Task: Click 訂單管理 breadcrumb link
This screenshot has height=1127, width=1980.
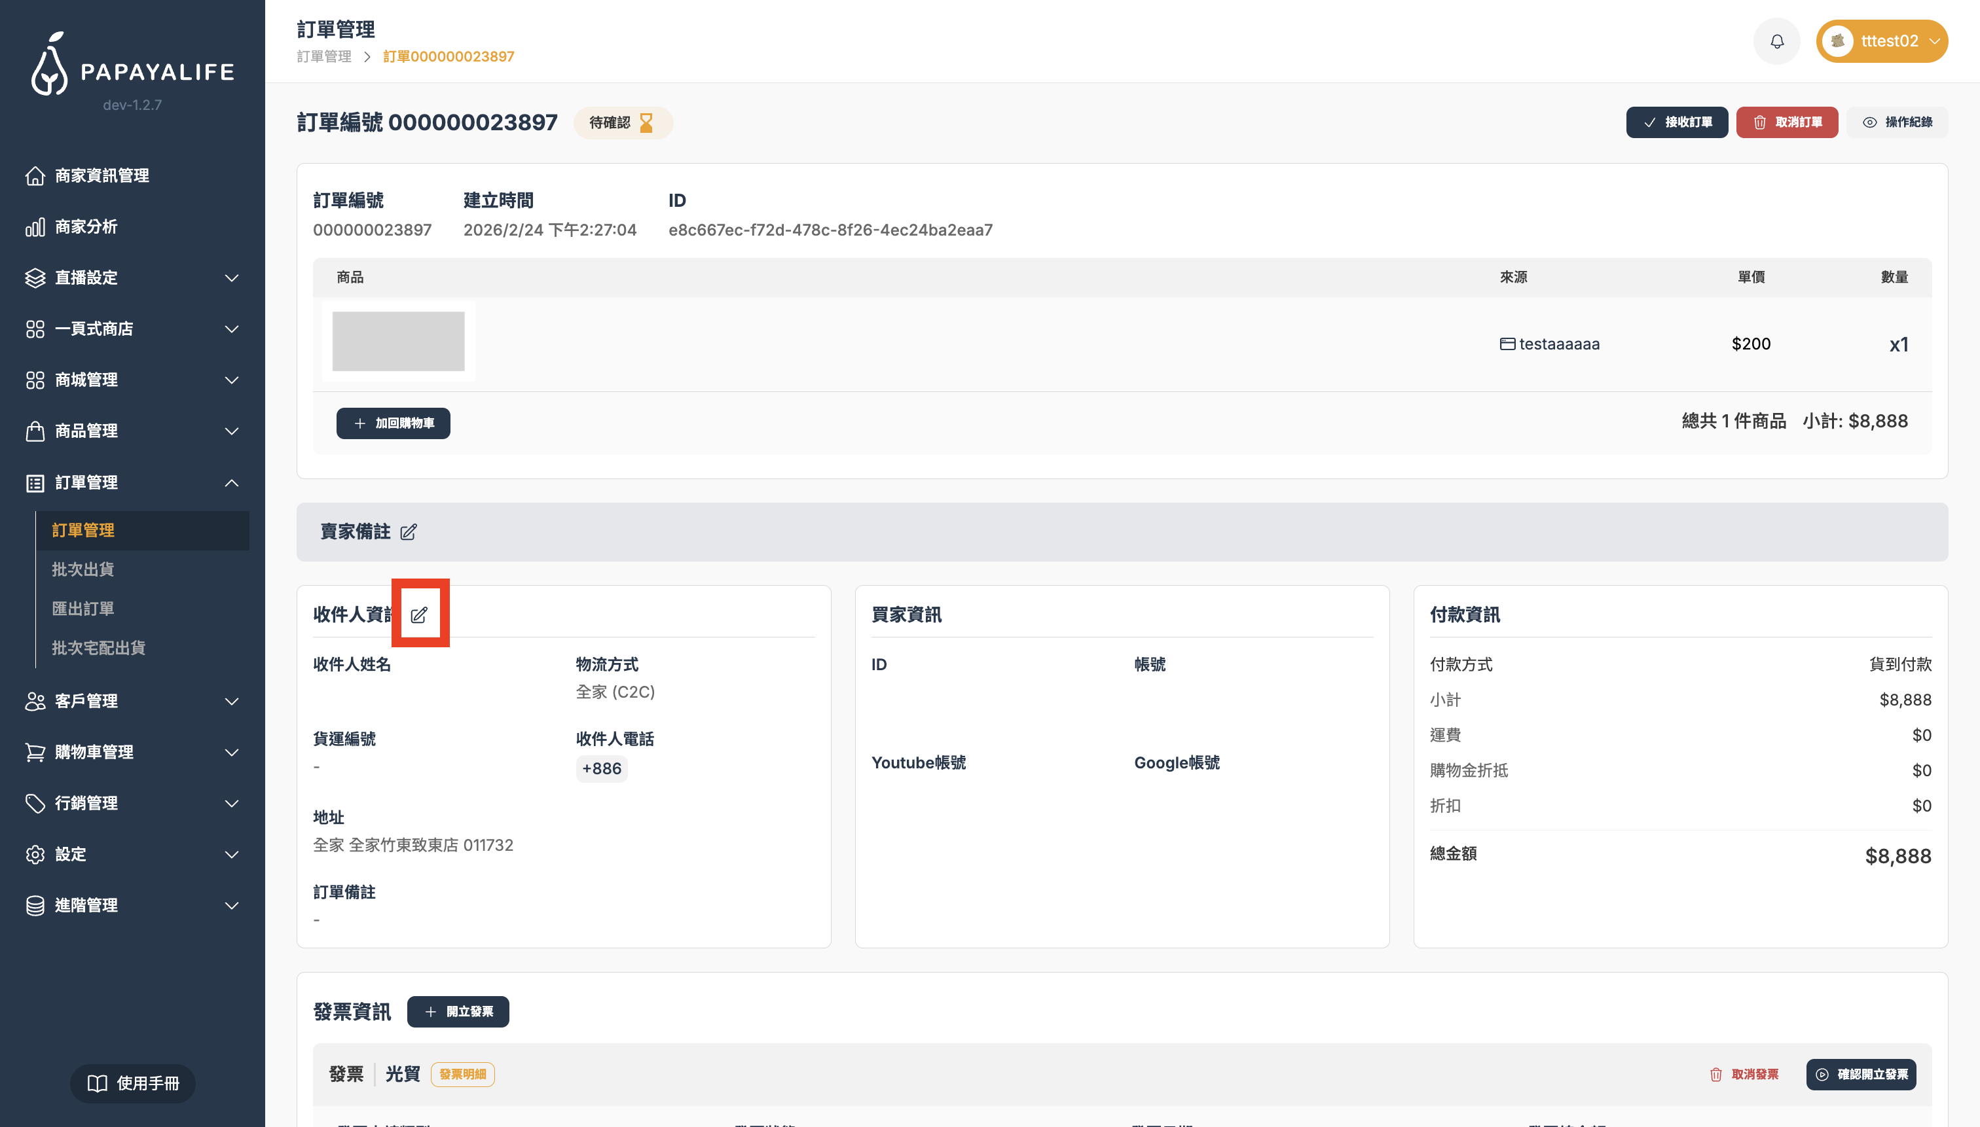Action: pyautogui.click(x=323, y=56)
